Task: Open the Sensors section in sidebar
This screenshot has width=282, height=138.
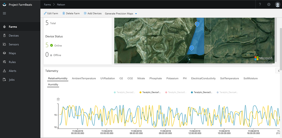Action: pyautogui.click(x=20, y=44)
